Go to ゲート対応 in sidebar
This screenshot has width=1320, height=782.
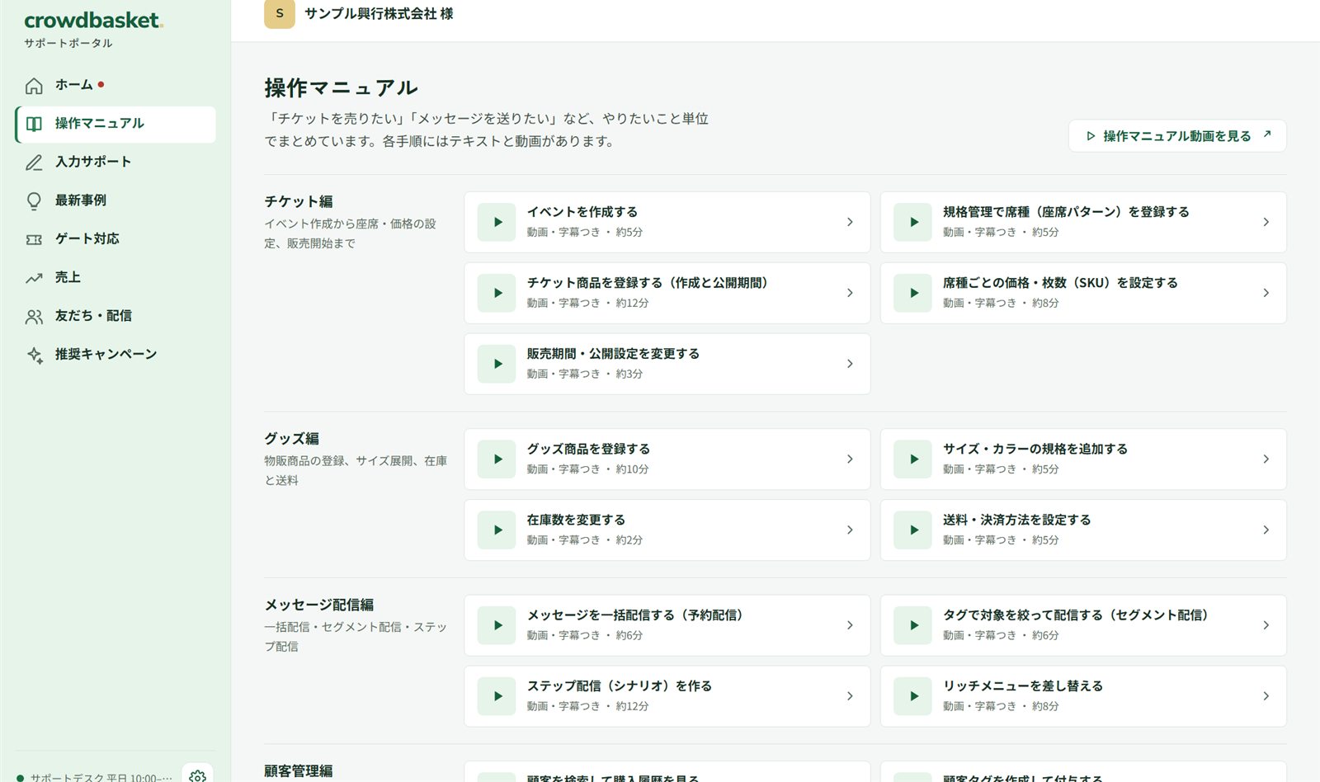point(115,239)
